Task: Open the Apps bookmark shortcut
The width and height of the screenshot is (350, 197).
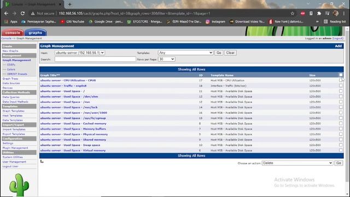Action: [x=11, y=22]
